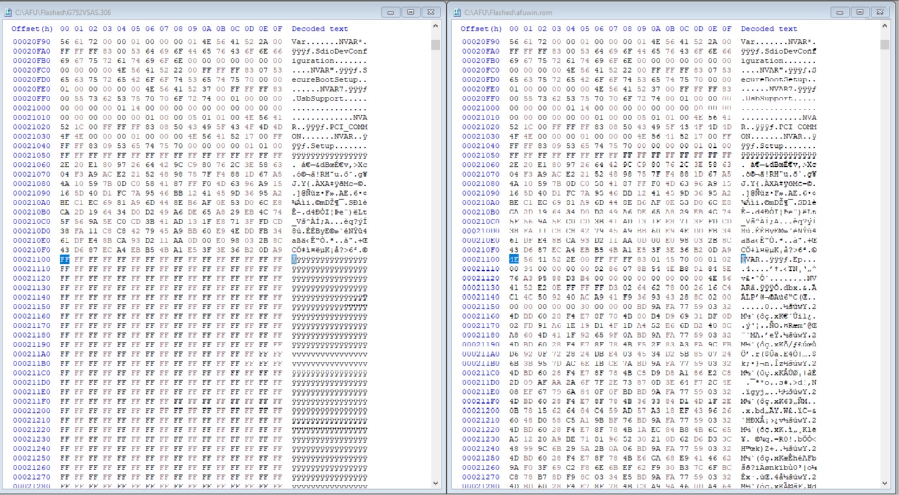899x495 pixels.
Task: Click offset 00021130 in afuwin.rom window
Action: click(481, 288)
